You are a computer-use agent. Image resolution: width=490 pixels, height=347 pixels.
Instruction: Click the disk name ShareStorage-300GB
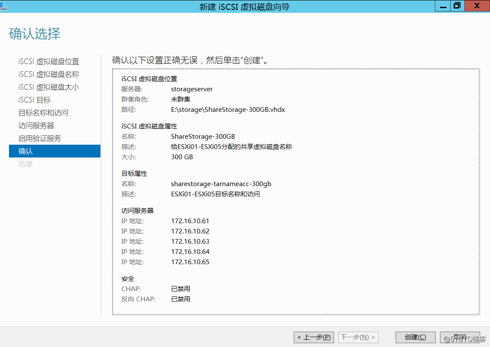[203, 136]
